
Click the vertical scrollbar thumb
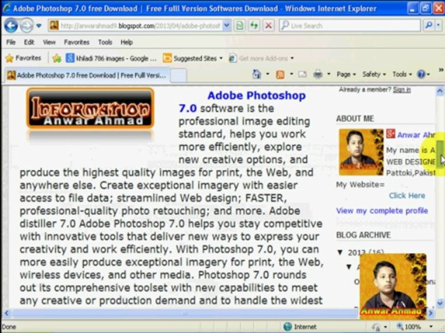point(440,154)
